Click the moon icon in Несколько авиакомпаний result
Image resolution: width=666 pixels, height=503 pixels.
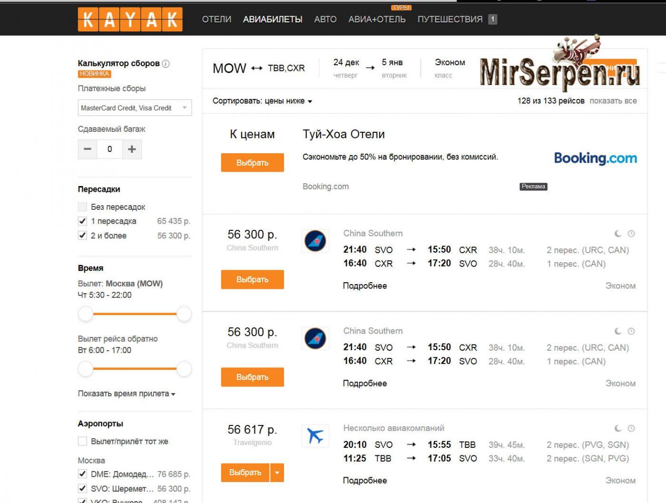[x=618, y=428]
